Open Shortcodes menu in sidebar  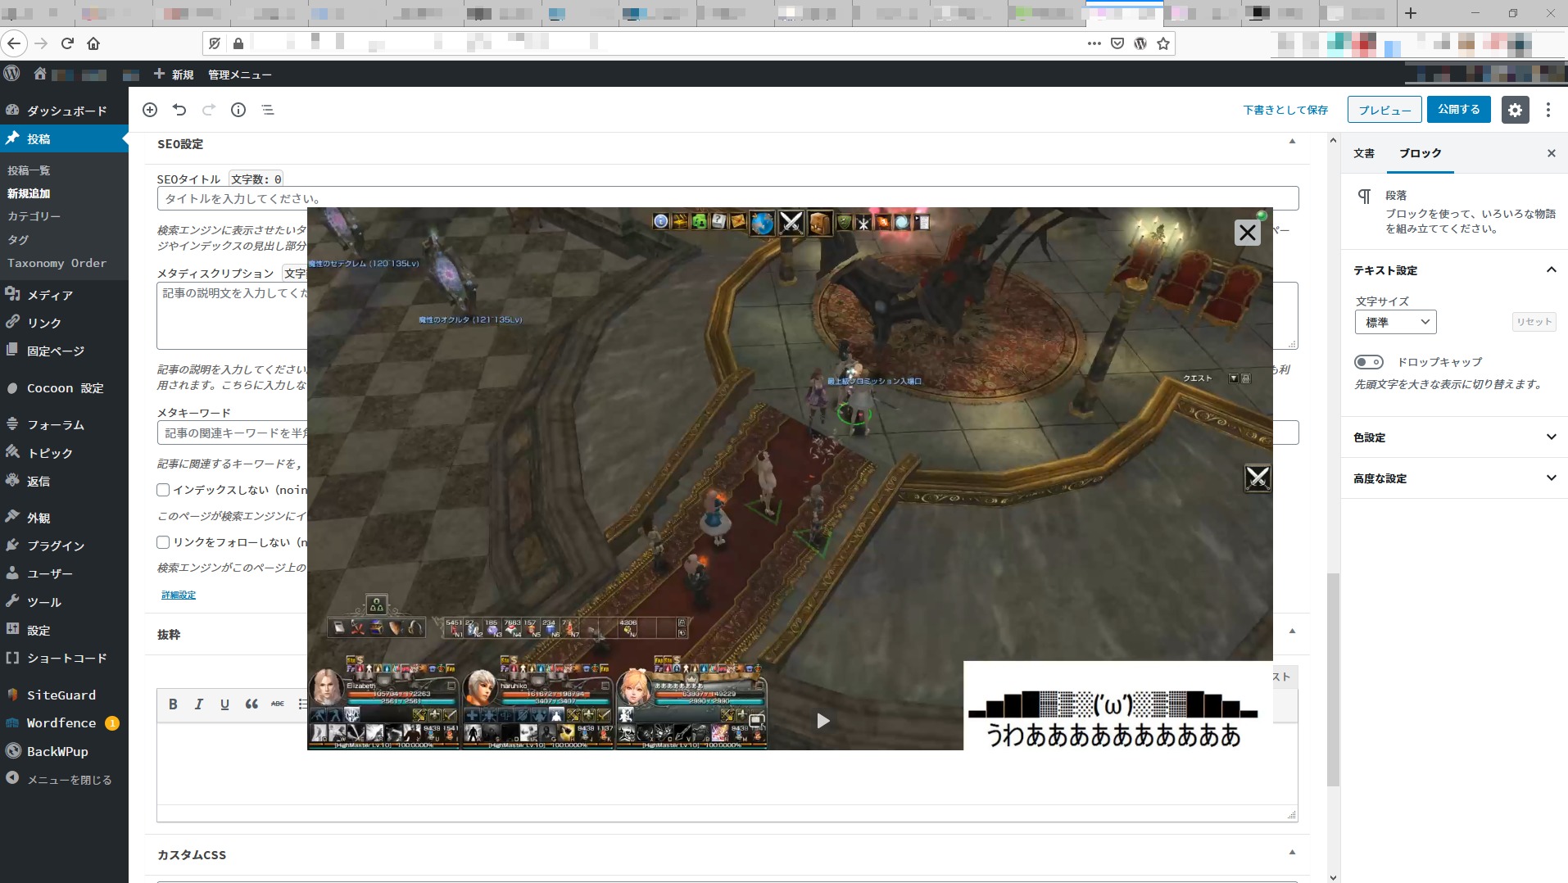[64, 659]
